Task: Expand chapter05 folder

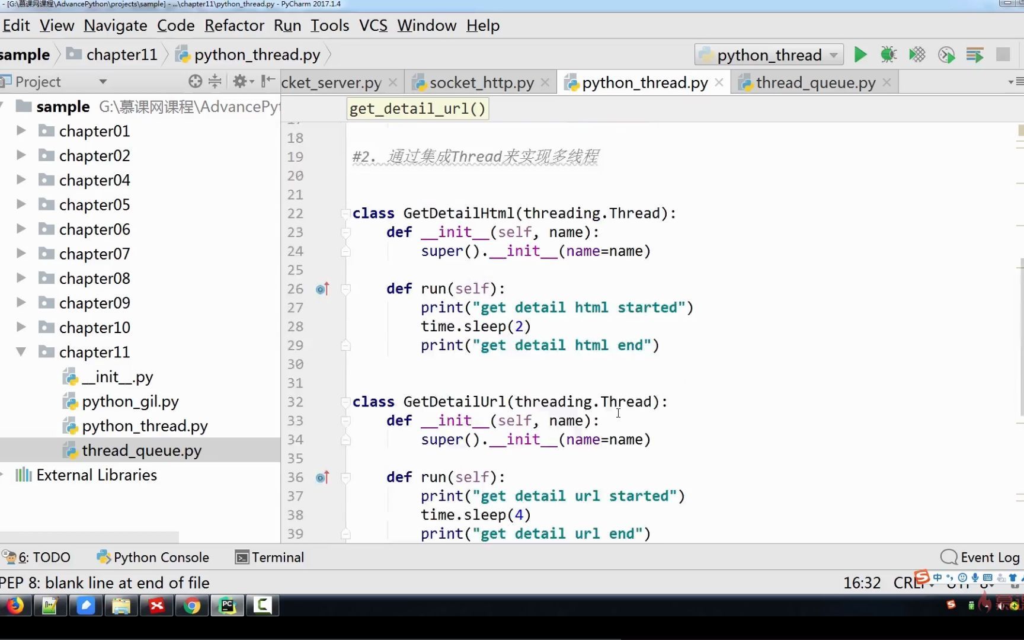Action: (x=21, y=204)
